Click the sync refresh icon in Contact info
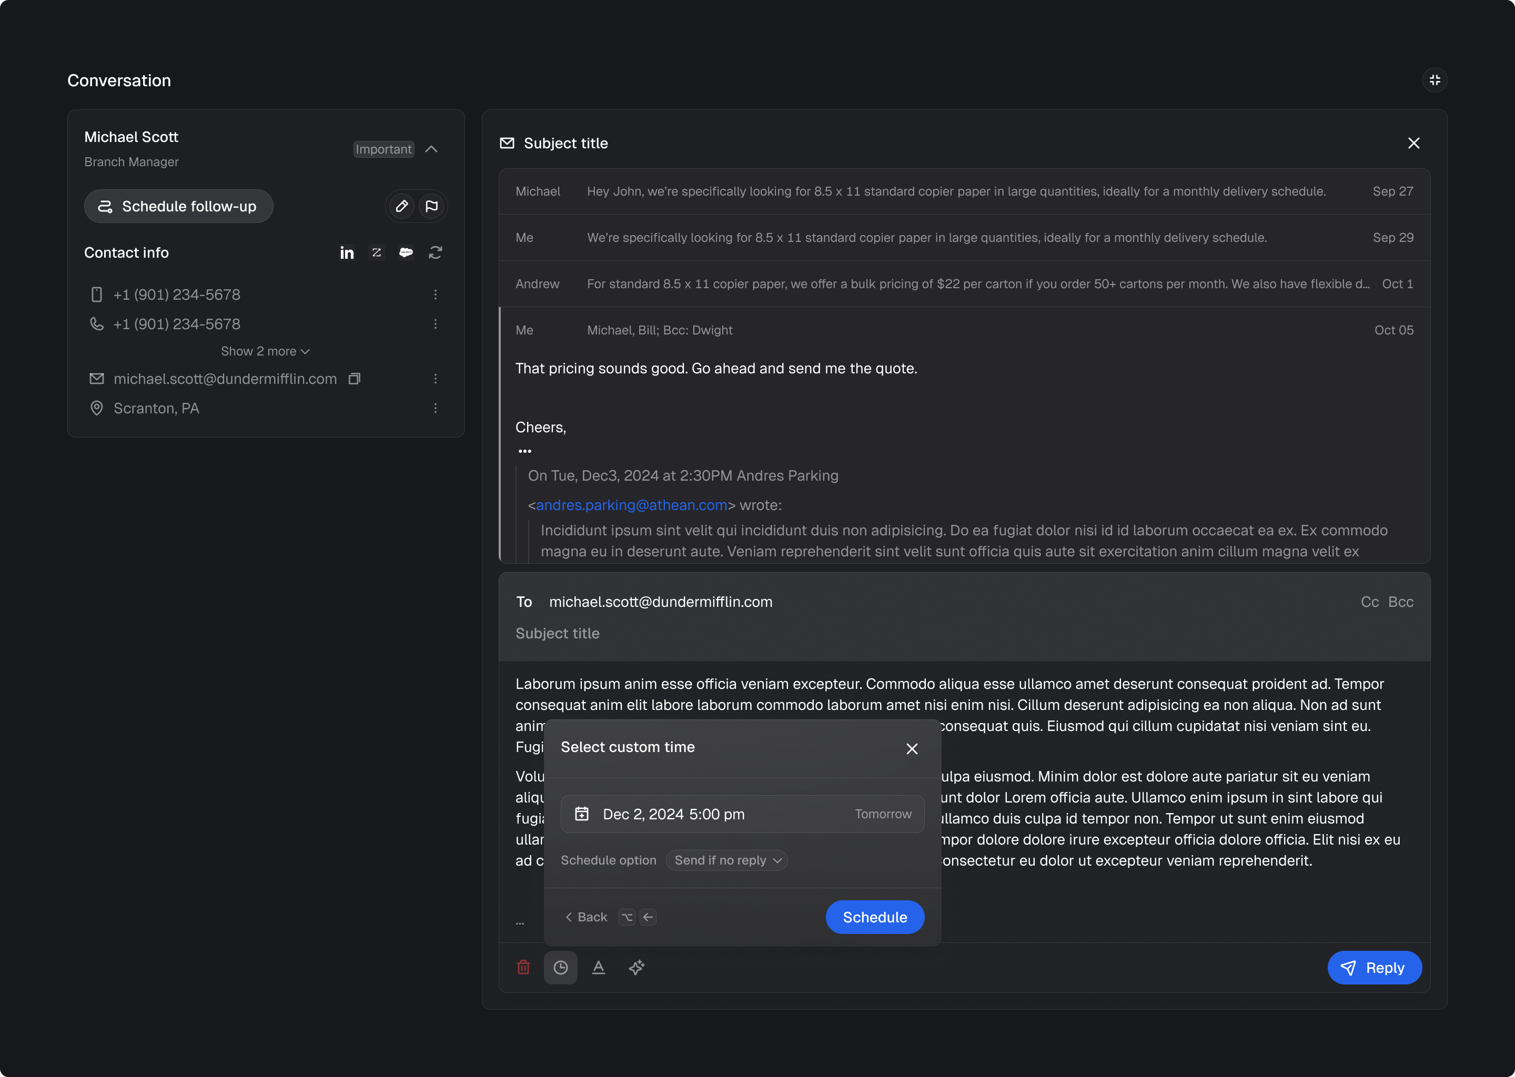Screen dimensions: 1515x1077 coord(435,252)
